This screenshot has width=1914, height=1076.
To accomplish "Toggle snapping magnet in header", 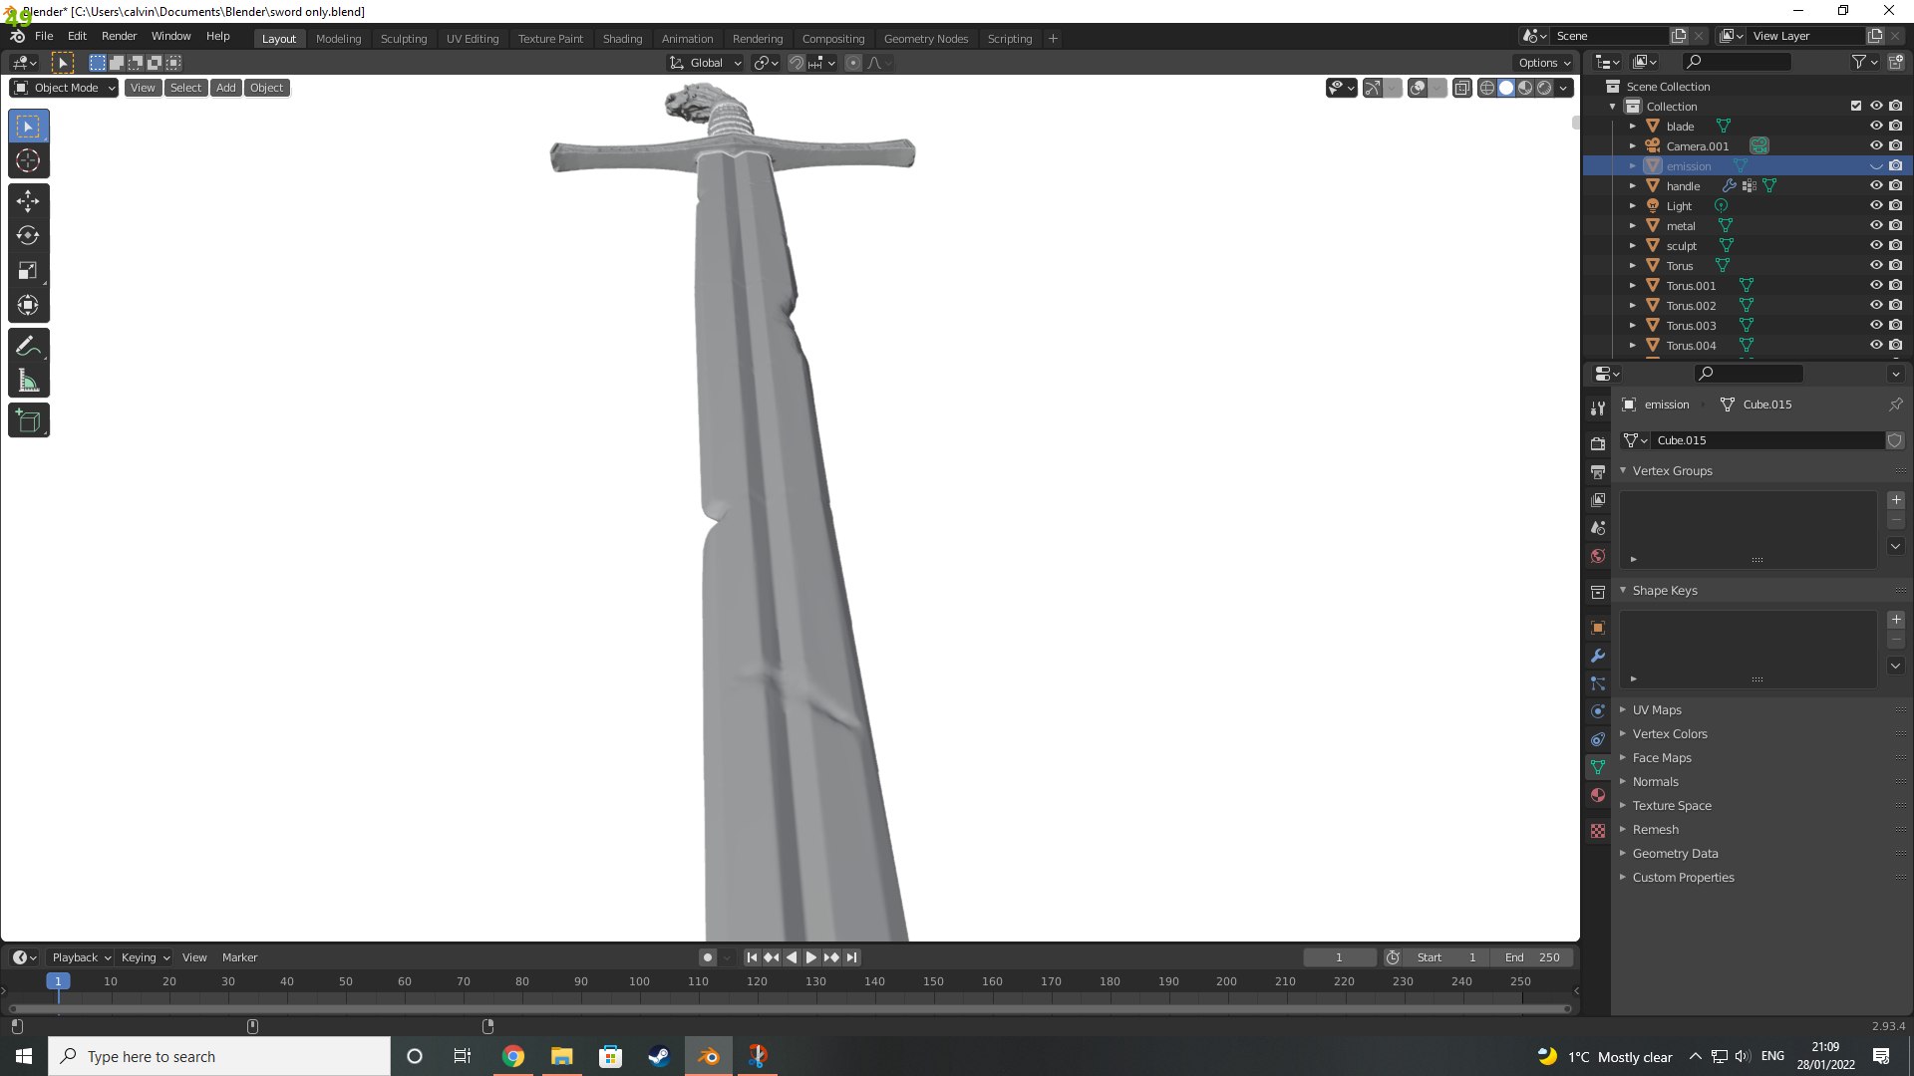I will click(x=796, y=63).
